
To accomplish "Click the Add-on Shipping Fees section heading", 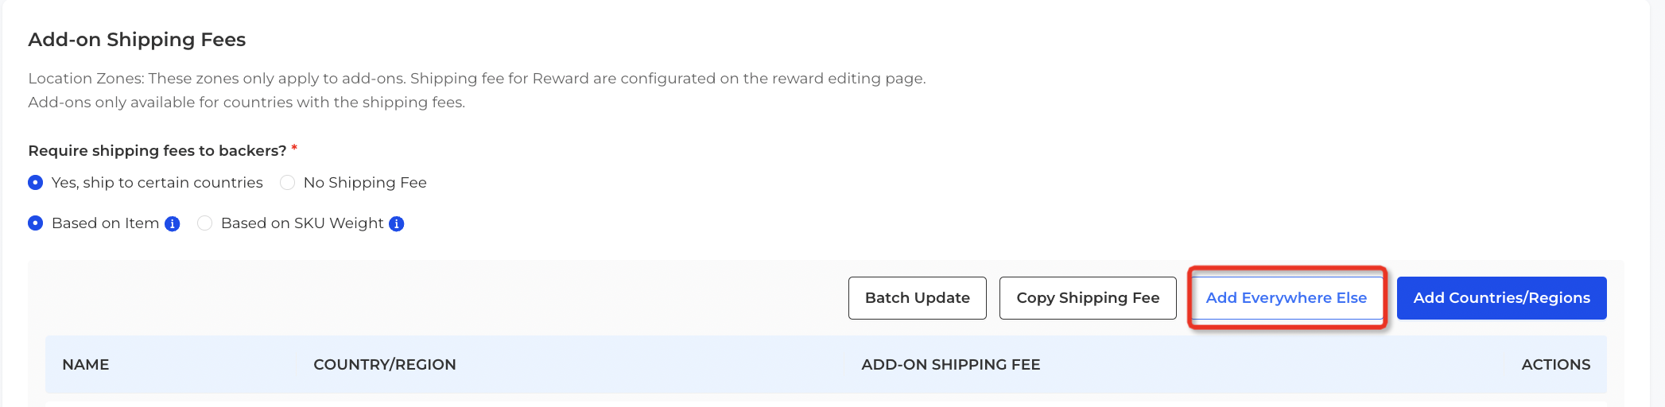I will pyautogui.click(x=137, y=40).
